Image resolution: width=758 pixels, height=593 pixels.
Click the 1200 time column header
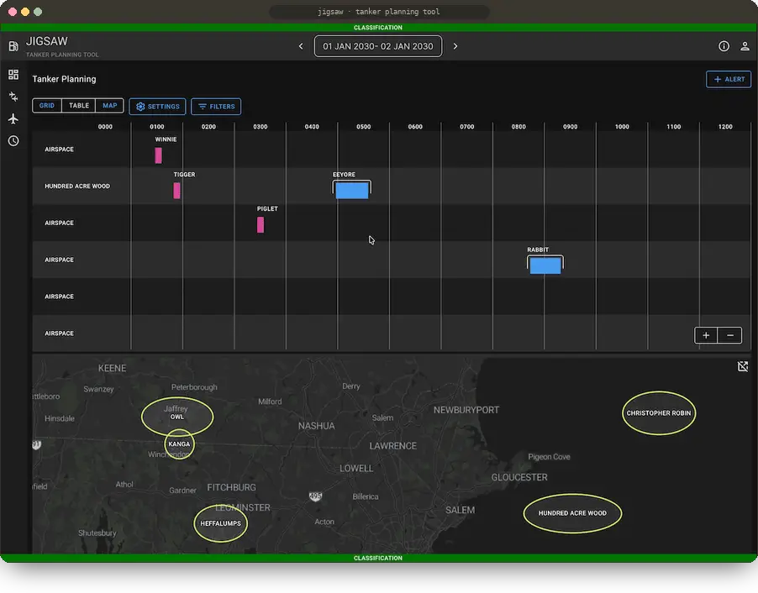pyautogui.click(x=725, y=127)
